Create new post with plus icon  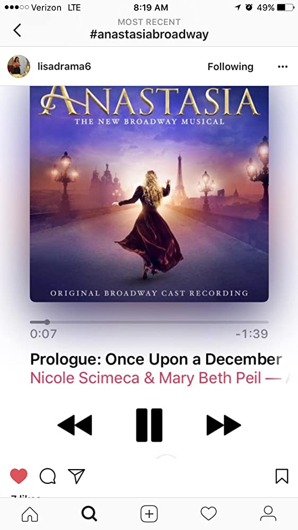pyautogui.click(x=149, y=514)
